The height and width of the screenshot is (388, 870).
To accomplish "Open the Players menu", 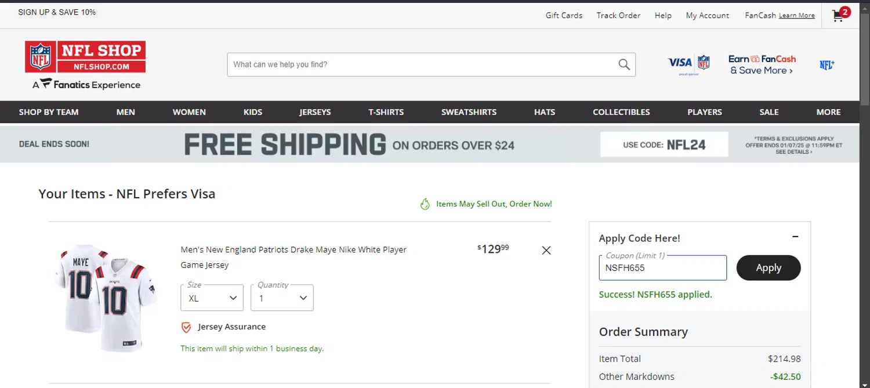I will (705, 112).
